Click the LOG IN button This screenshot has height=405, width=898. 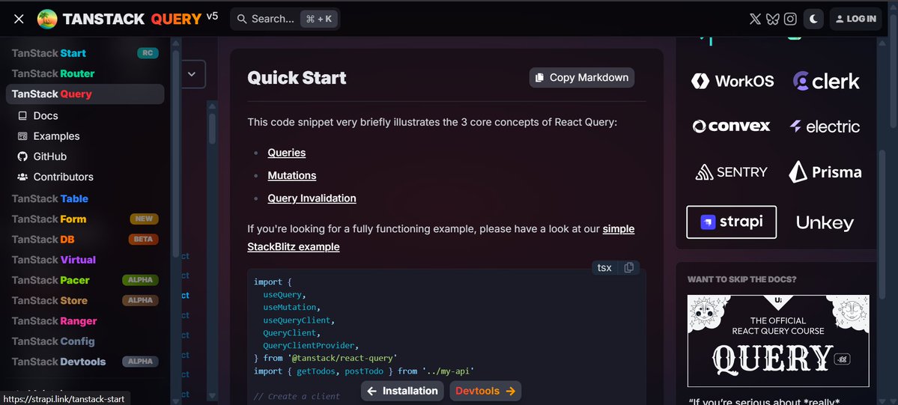[855, 19]
